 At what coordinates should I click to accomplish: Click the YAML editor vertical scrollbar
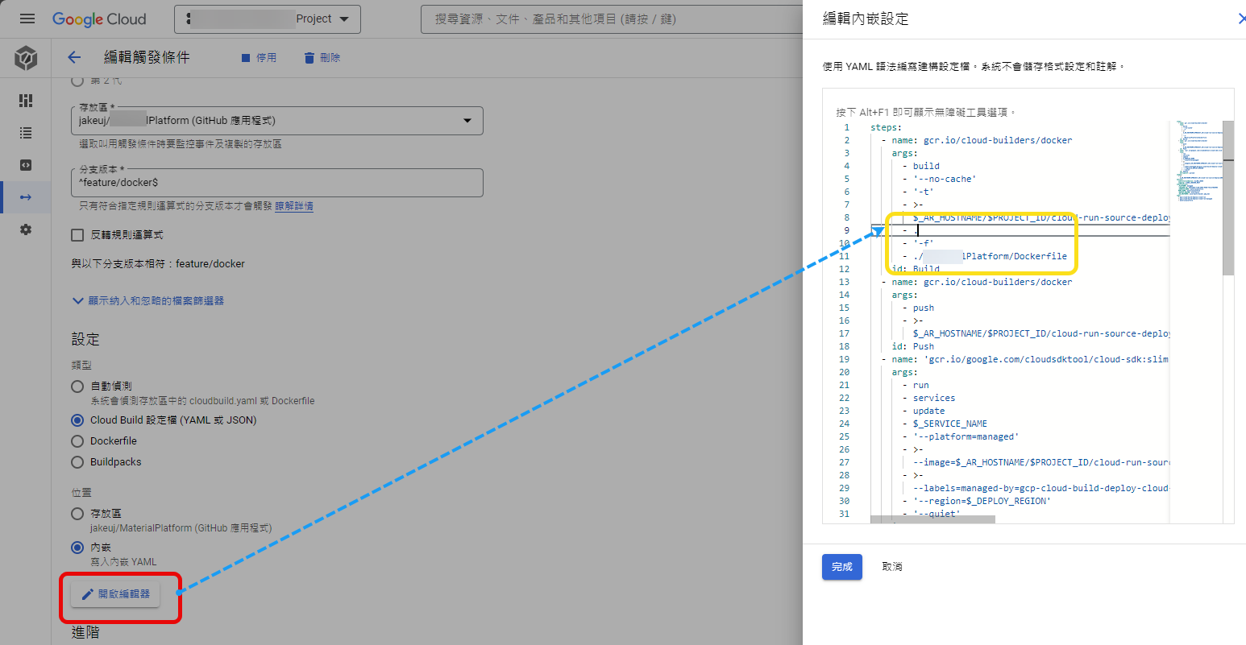pyautogui.click(x=1228, y=198)
